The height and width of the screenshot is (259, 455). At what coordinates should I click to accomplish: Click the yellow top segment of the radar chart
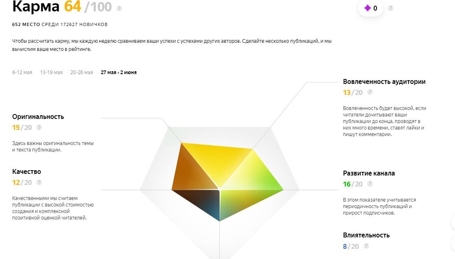(x=218, y=159)
